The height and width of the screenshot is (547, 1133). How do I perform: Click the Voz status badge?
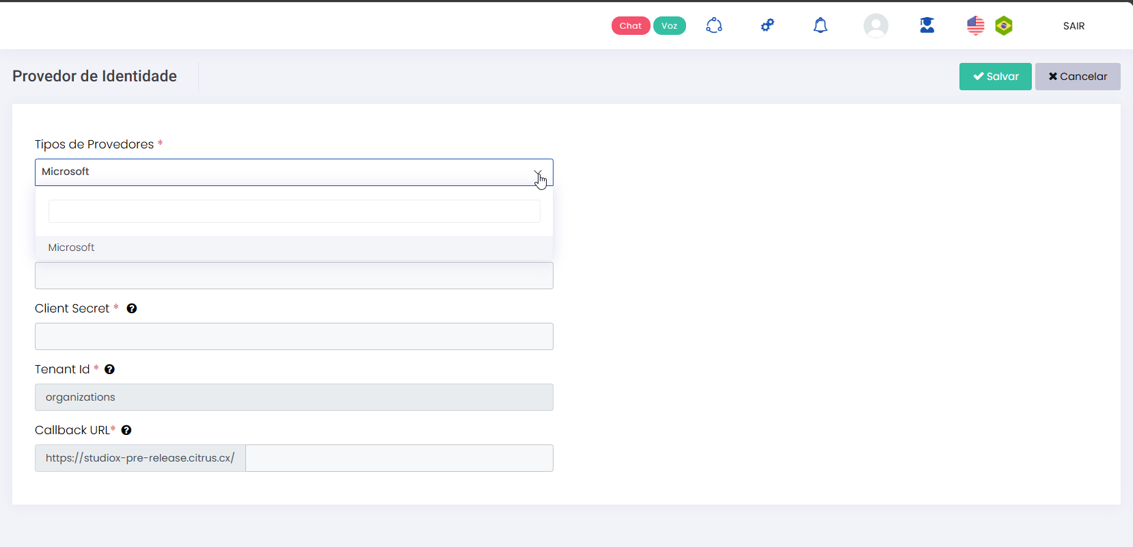coord(669,26)
